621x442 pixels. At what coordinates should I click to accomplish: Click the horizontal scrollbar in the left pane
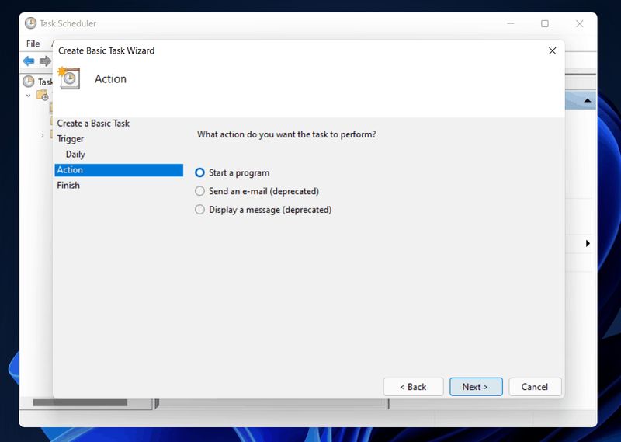pyautogui.click(x=80, y=402)
